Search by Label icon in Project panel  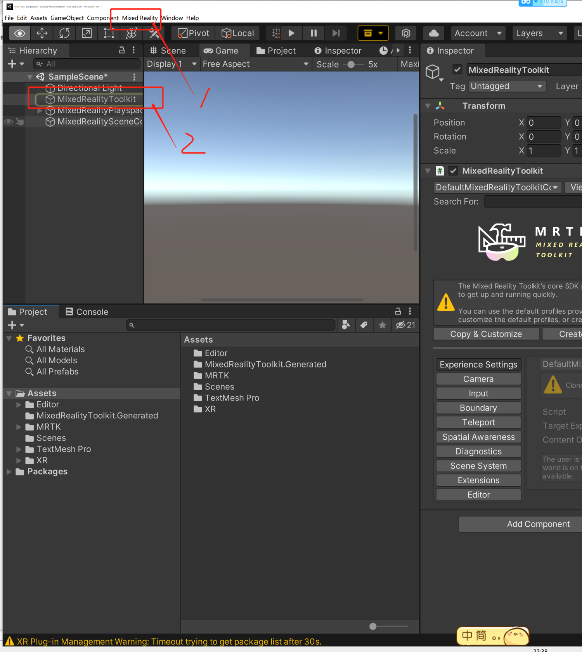tap(364, 325)
